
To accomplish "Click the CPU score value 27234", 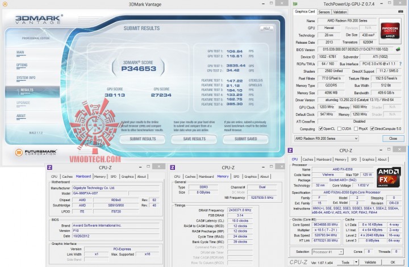I will coord(161,95).
